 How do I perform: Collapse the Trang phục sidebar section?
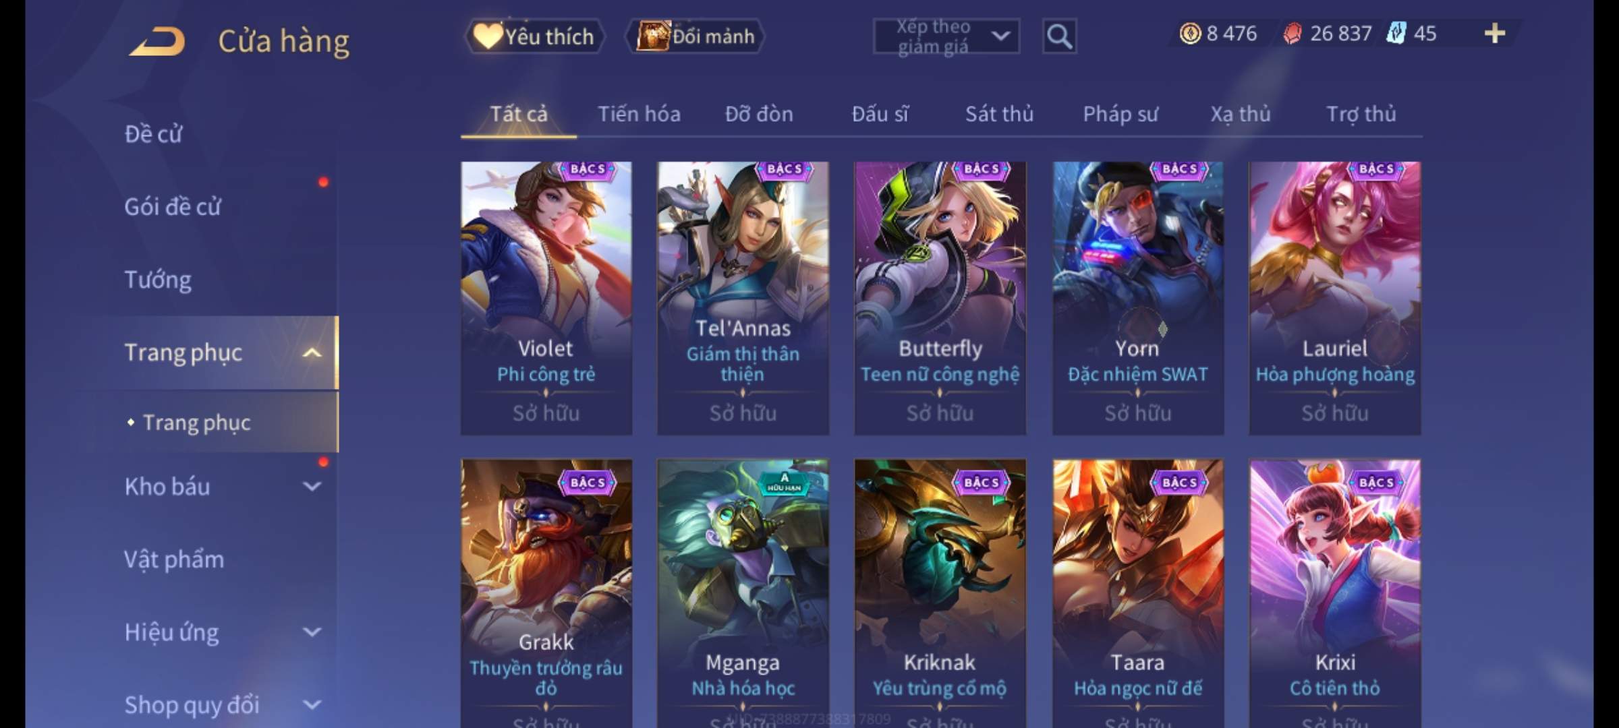312,353
